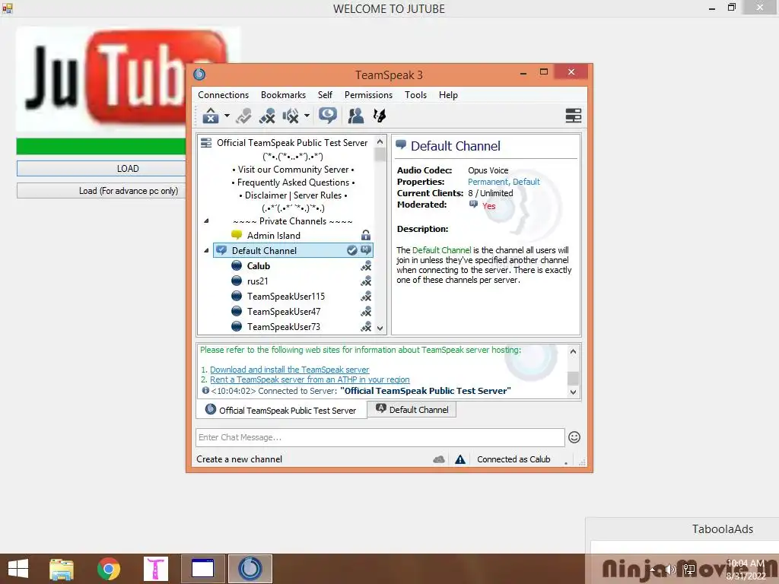Open the Help menu
The width and height of the screenshot is (779, 584).
[x=448, y=95]
